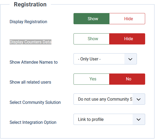155x139 pixels.
Task: Click the Show Attendee Names to label
Action: pos(34,62)
